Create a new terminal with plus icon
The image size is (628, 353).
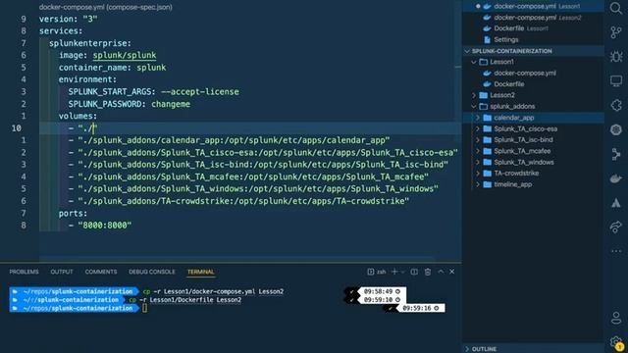[x=394, y=272]
